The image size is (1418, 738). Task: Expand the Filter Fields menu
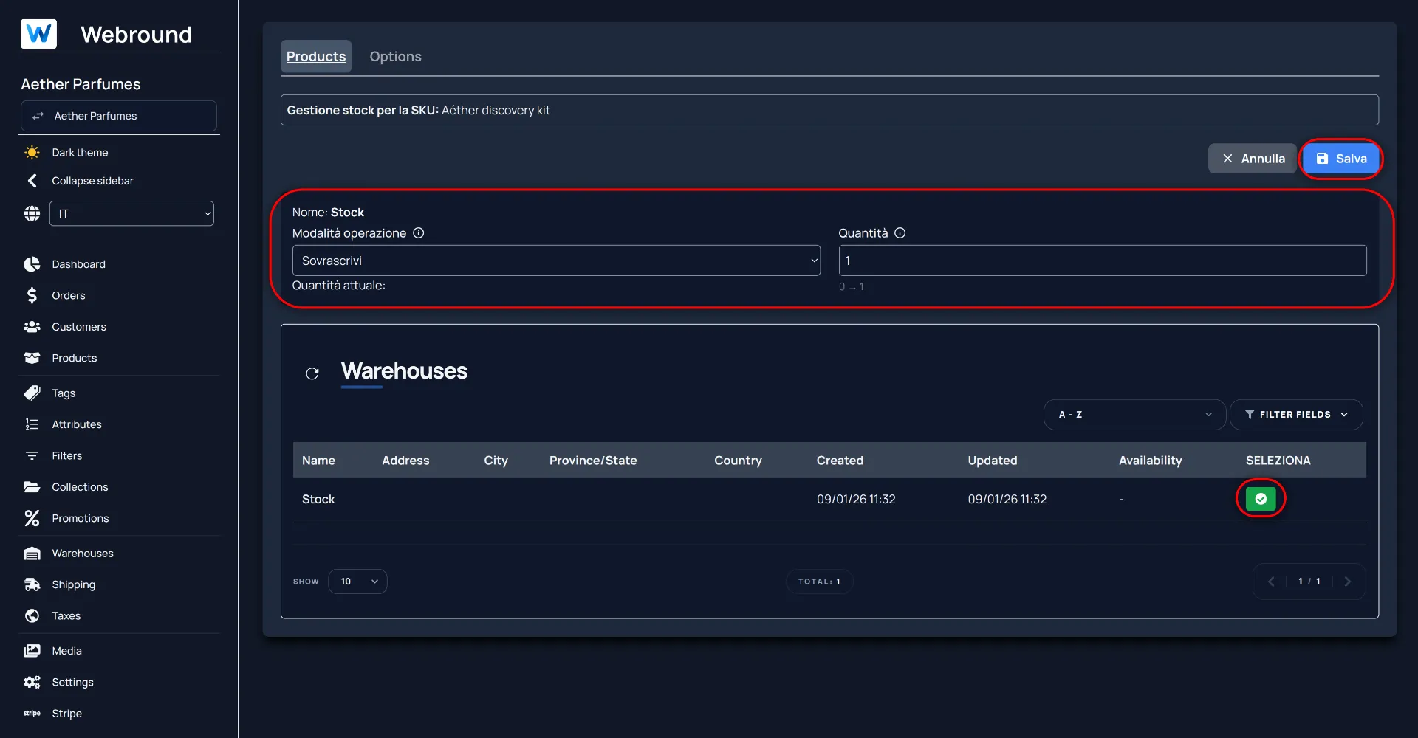[1295, 415]
